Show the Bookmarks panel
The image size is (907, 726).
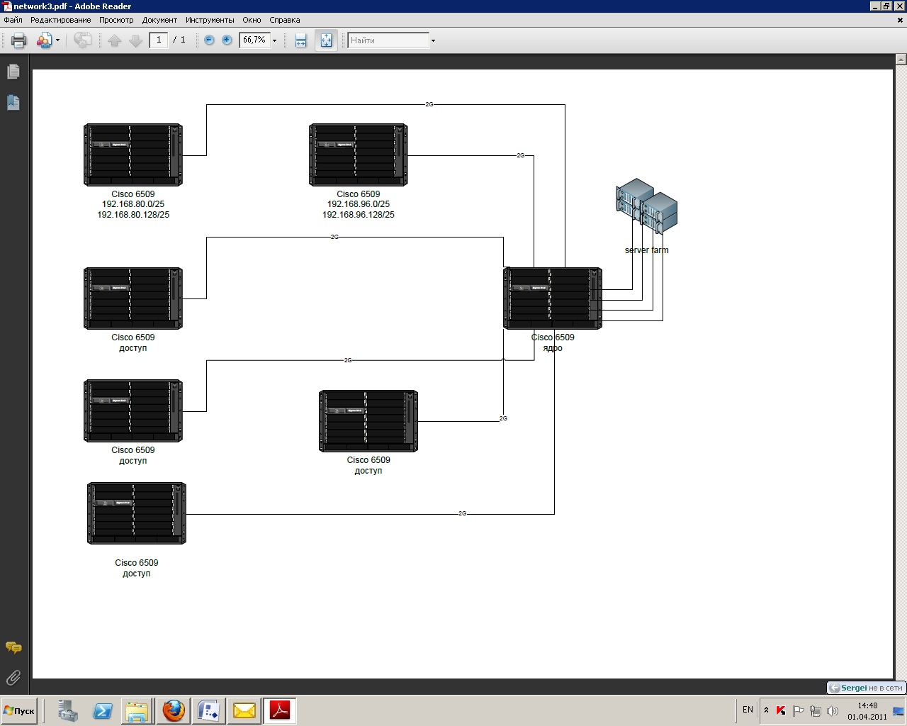click(x=13, y=102)
